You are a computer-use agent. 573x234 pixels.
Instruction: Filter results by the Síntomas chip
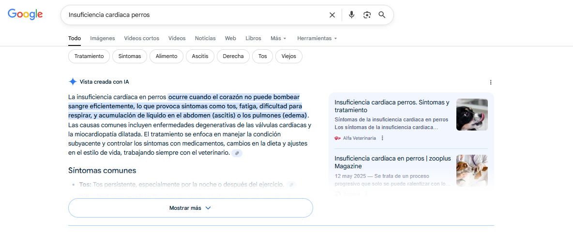tap(130, 56)
